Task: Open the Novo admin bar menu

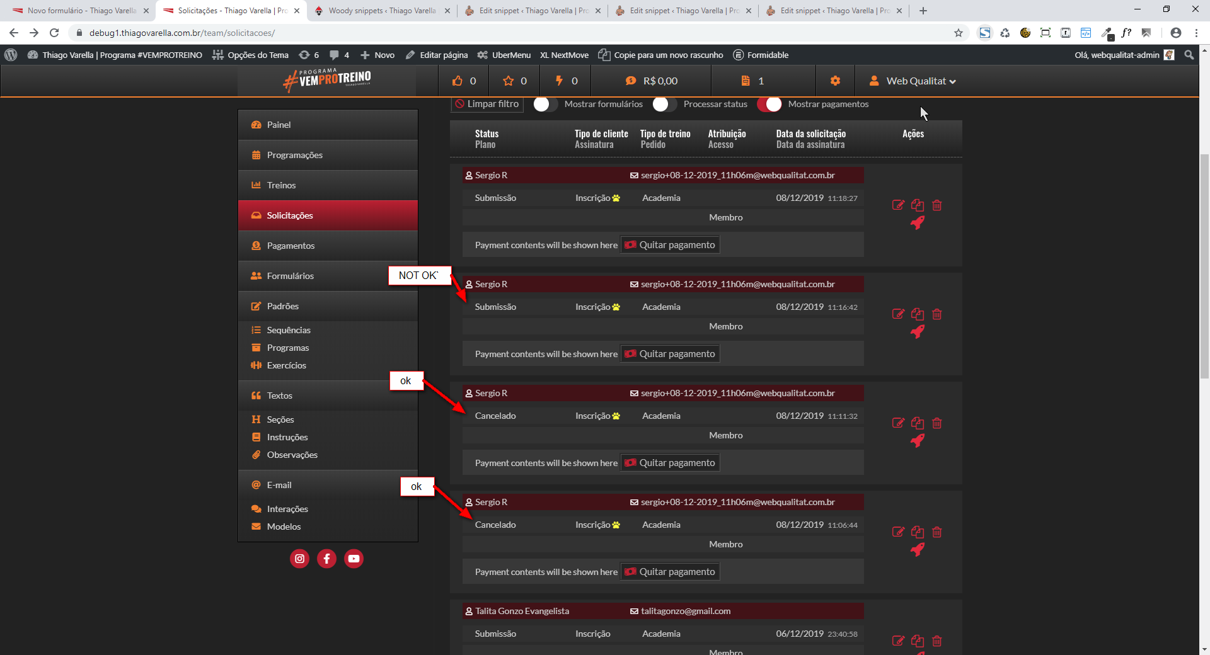Action: 377,55
